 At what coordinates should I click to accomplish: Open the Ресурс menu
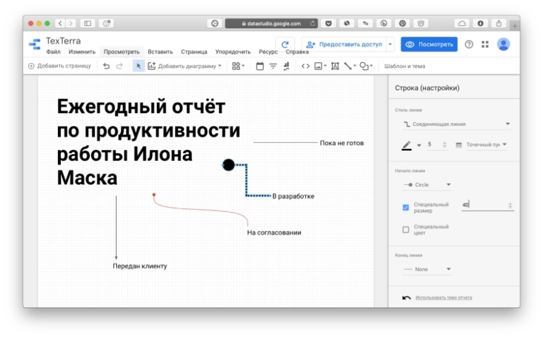pyautogui.click(x=268, y=52)
